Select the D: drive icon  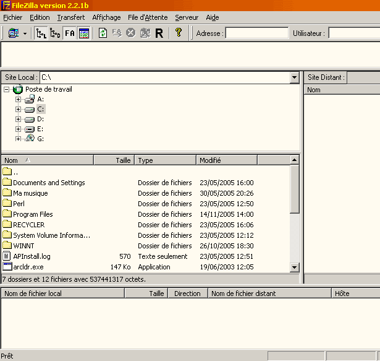point(30,120)
